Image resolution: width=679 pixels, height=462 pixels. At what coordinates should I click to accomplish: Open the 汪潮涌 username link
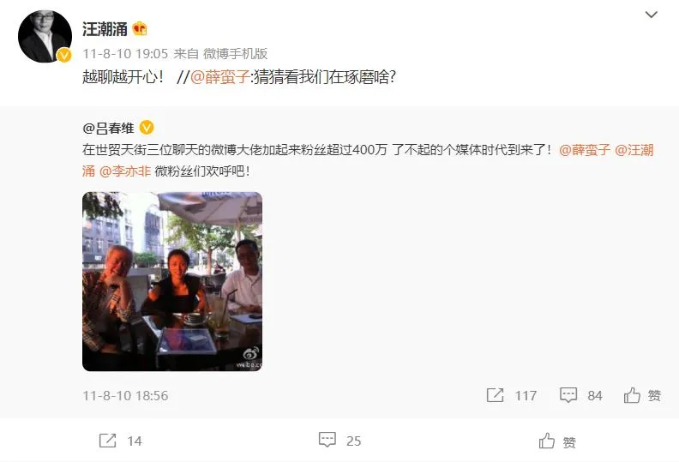click(105, 29)
